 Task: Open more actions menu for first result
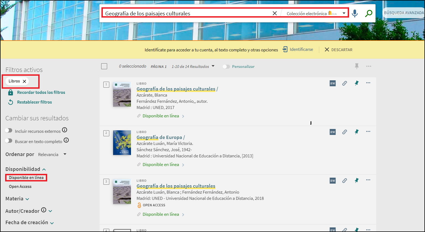coord(368,83)
